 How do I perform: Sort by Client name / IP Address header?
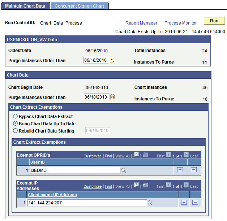pyautogui.click(x=52, y=195)
